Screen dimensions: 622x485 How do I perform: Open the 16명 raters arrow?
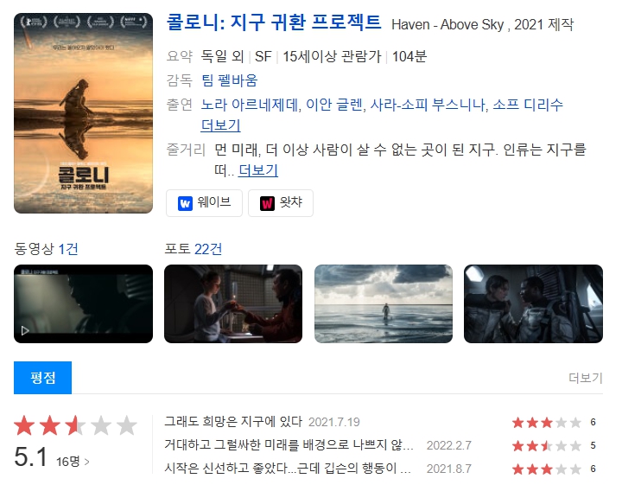73,462
